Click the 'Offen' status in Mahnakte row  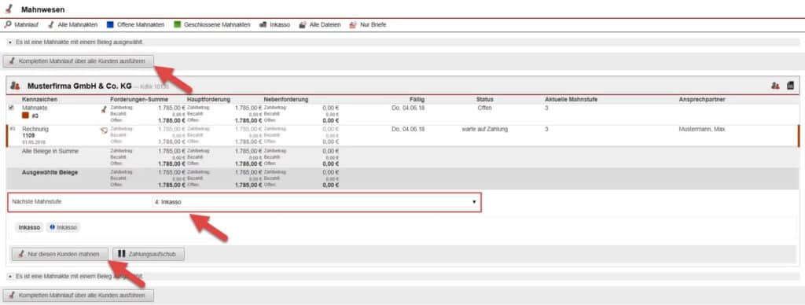[x=484, y=108]
